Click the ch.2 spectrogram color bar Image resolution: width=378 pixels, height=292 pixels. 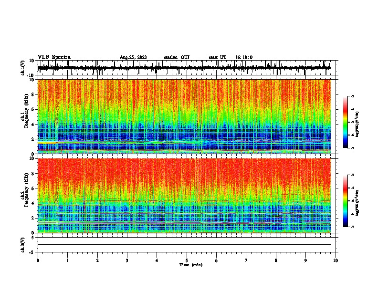(x=345, y=201)
